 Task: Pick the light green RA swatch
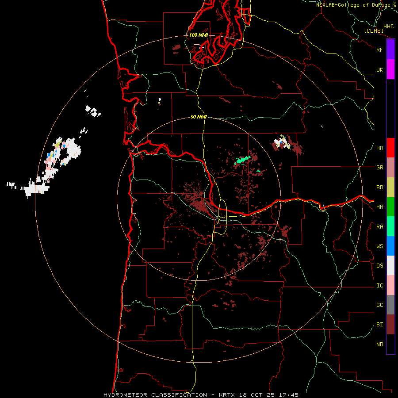tap(390, 226)
